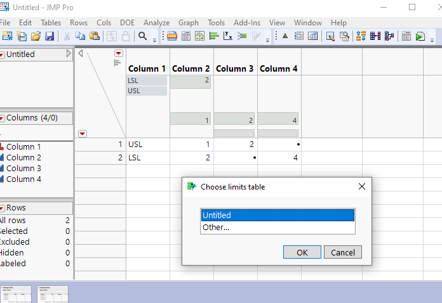Select Column 3 in the Columns panel
Screen dimensions: 442x303
point(23,168)
